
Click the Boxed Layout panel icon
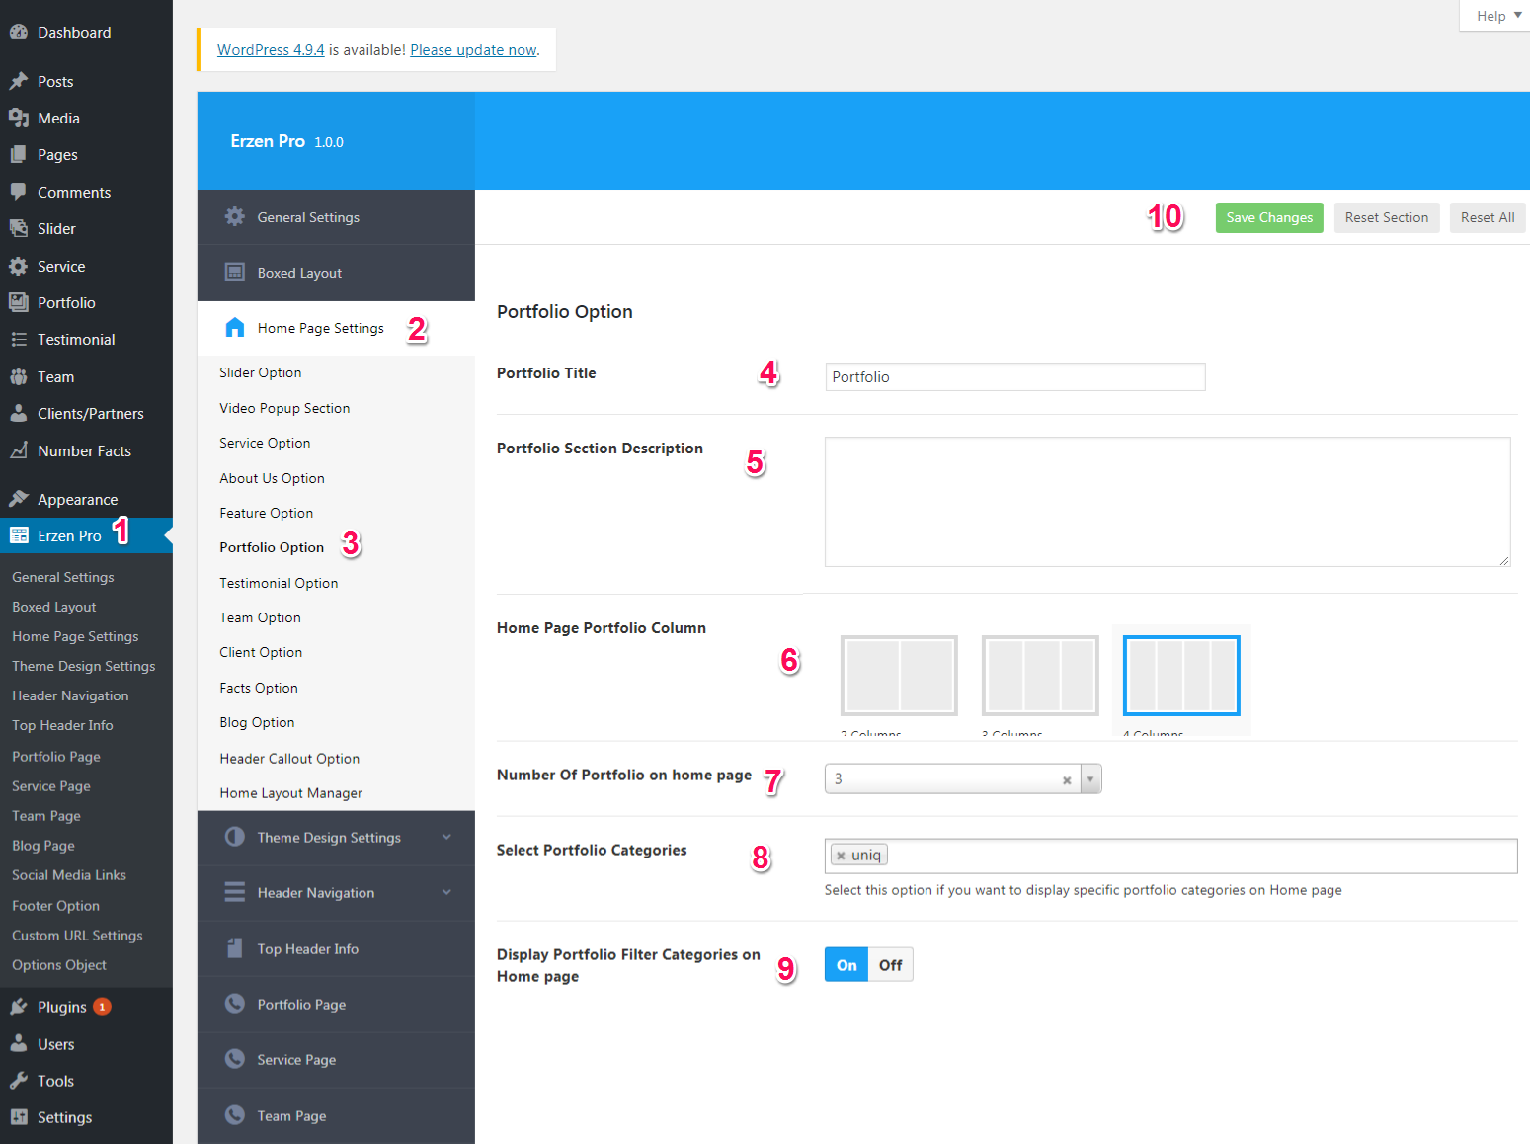pyautogui.click(x=235, y=272)
